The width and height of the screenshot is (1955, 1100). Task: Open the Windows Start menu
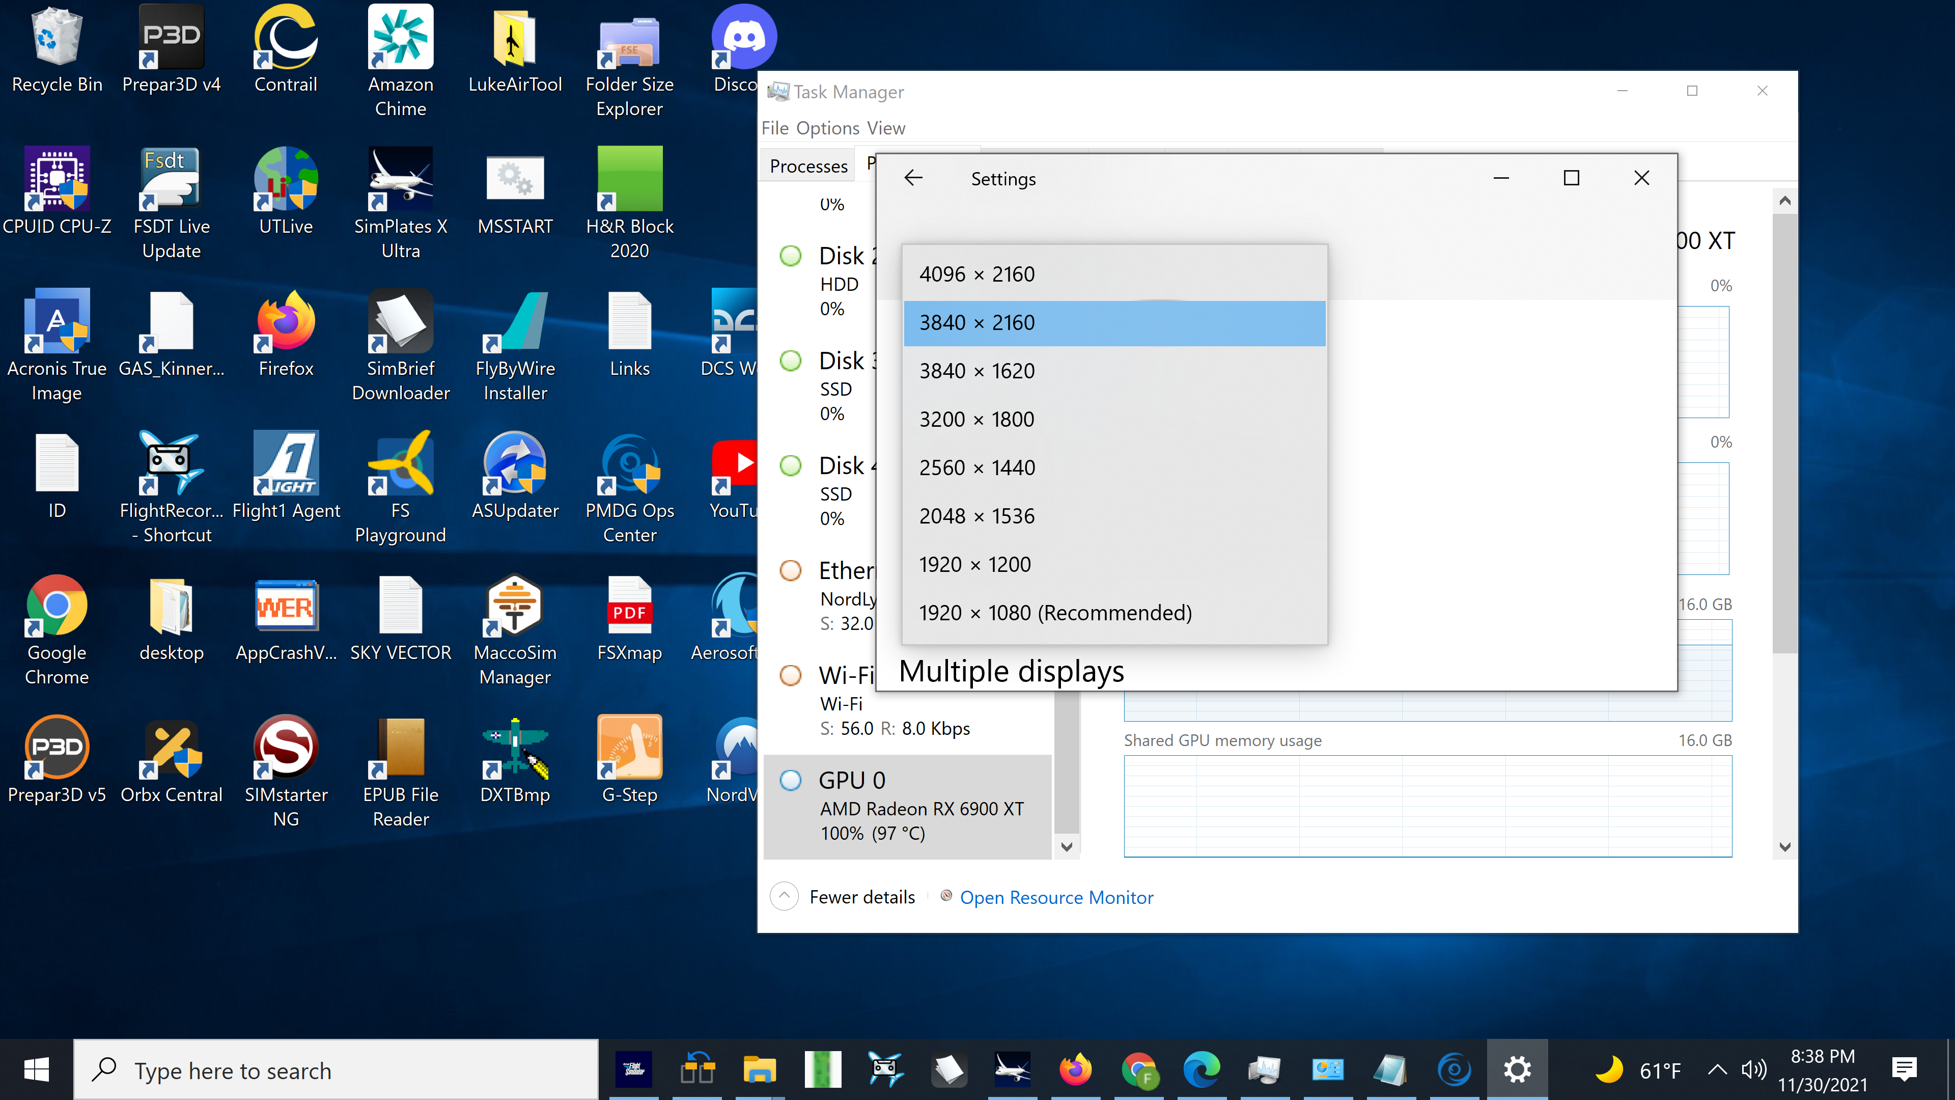pyautogui.click(x=37, y=1070)
